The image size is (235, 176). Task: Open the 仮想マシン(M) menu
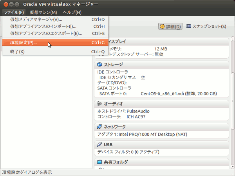tap(43, 12)
